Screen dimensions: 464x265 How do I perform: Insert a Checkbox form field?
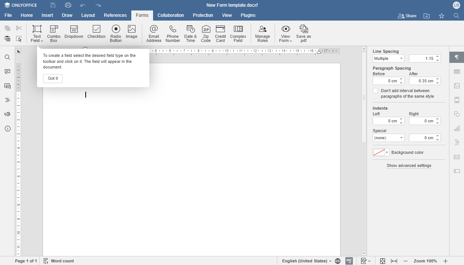(97, 32)
